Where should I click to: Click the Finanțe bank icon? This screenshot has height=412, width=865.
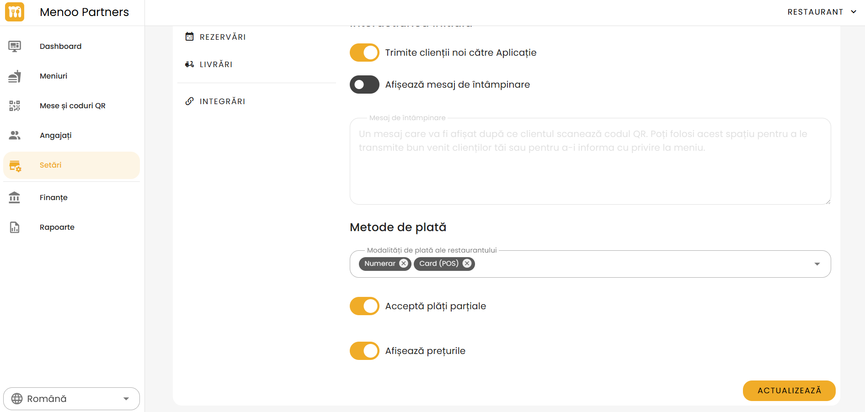tap(15, 197)
